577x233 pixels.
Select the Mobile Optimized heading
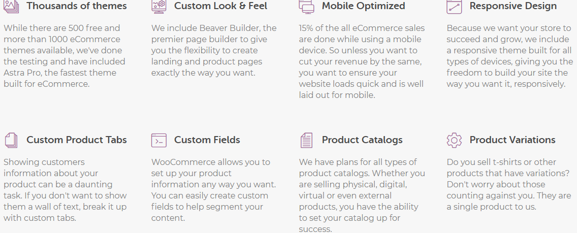tap(364, 6)
